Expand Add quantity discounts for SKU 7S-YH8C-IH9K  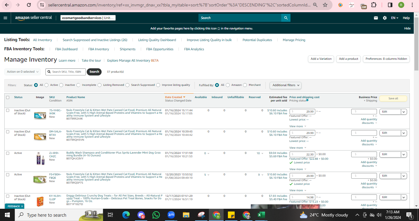(369, 121)
